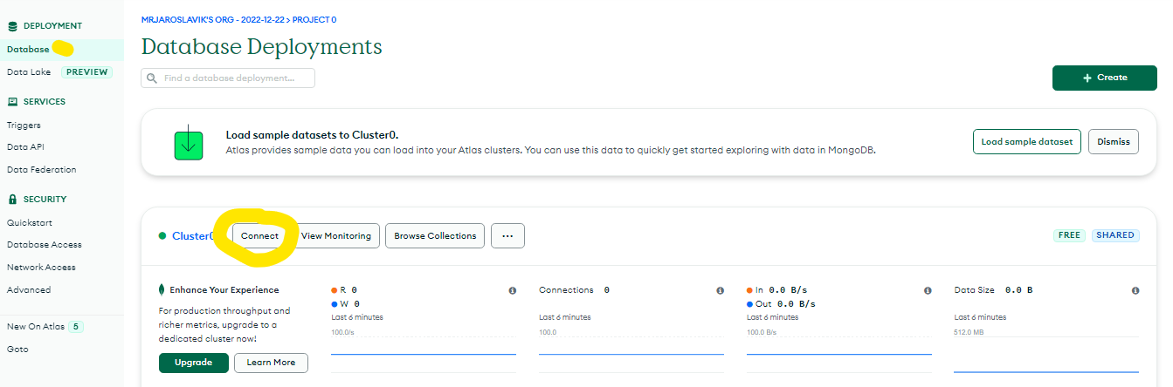Open the Database section in sidebar
The height and width of the screenshot is (387, 1173).
pyautogui.click(x=28, y=49)
